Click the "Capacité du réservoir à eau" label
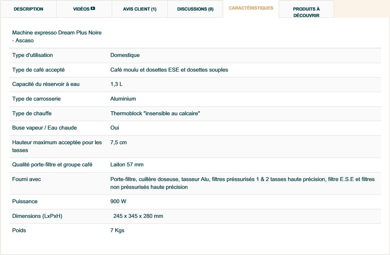The width and height of the screenshot is (390, 255). (x=46, y=84)
